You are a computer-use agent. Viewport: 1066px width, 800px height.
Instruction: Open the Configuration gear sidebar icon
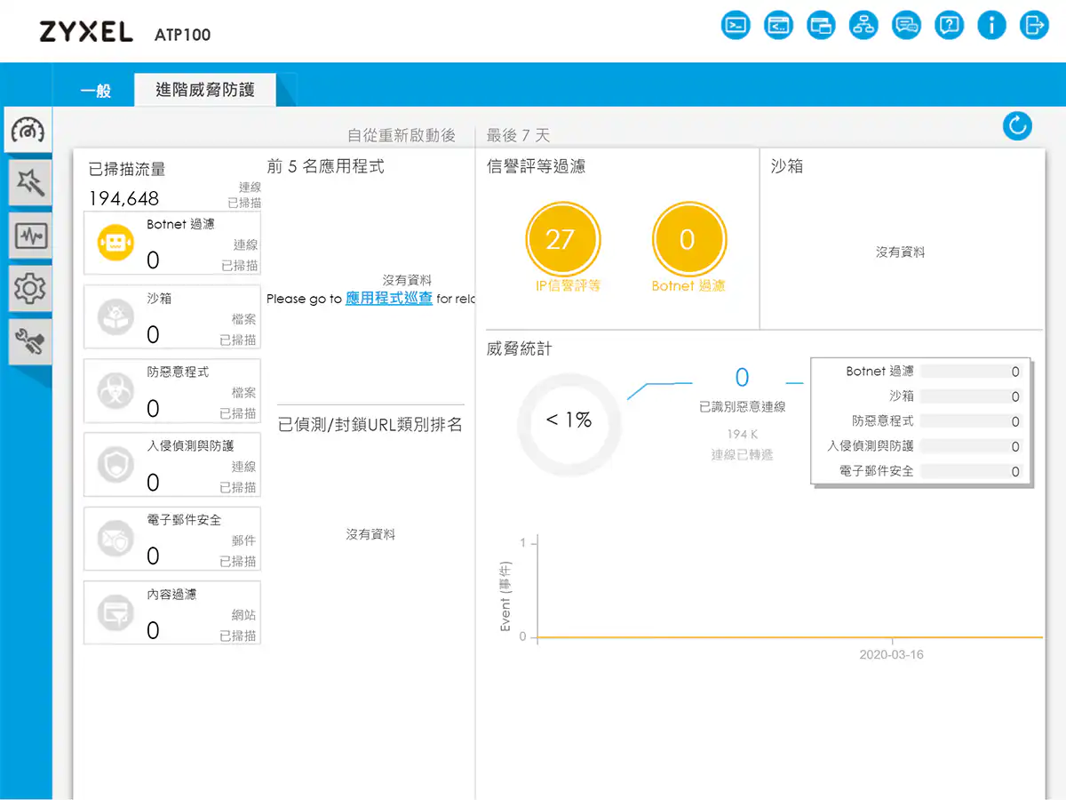point(29,289)
